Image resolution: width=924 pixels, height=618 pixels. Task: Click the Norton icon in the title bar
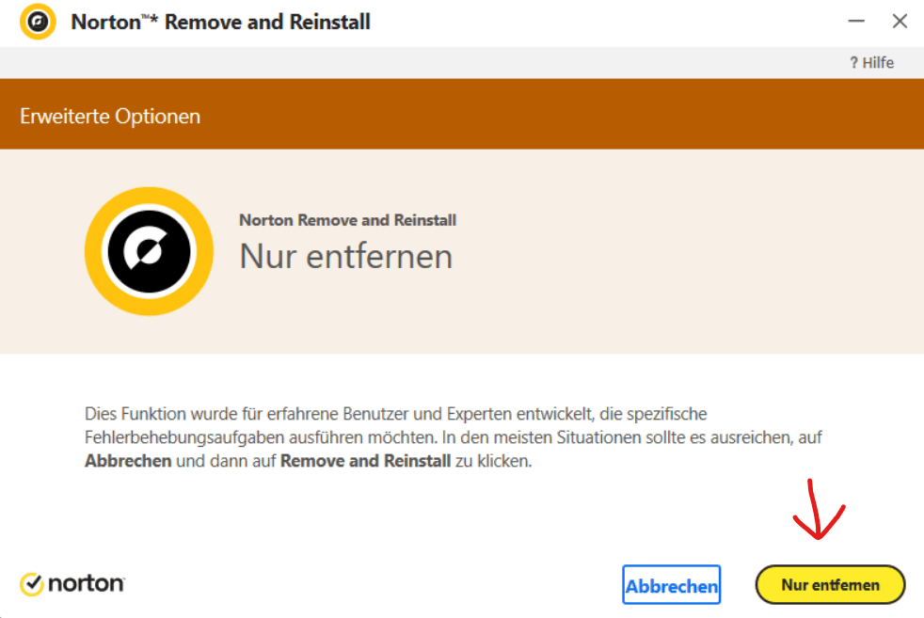coord(38,22)
